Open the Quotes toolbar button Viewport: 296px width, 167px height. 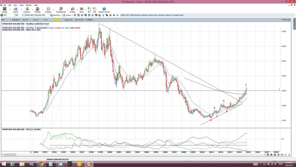point(4,10)
